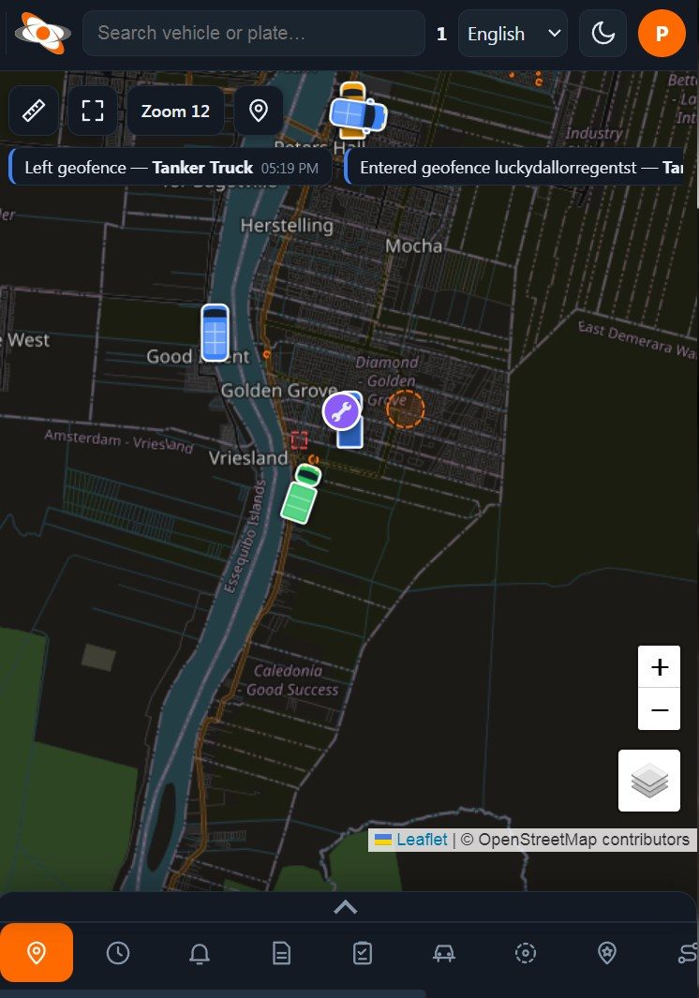Open the starred places pin tab
This screenshot has height=998, width=699.
click(607, 953)
